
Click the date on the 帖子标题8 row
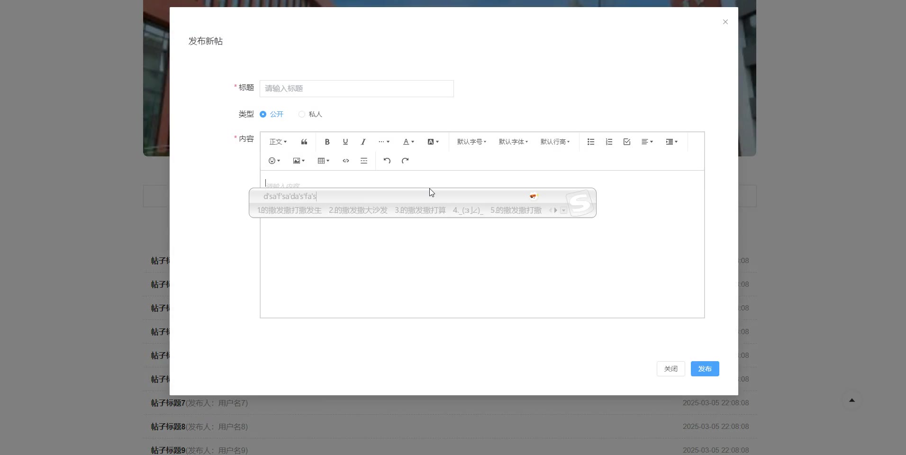click(716, 427)
